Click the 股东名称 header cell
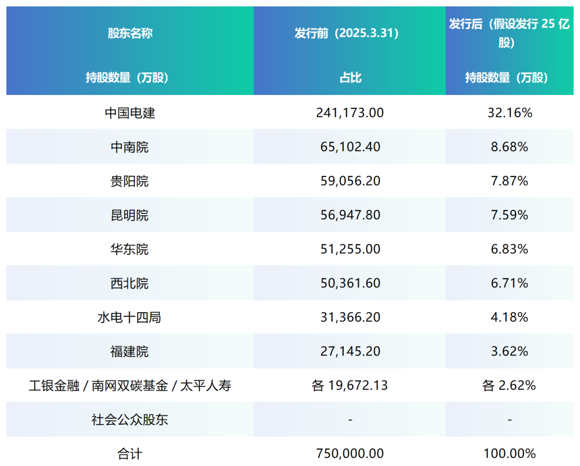 coord(130,33)
